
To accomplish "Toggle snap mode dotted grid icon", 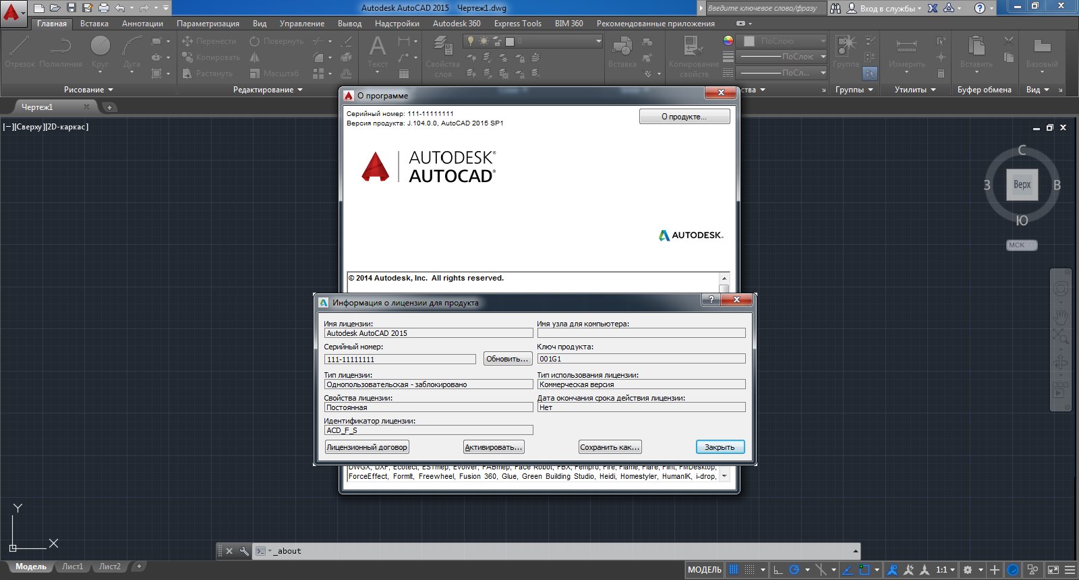I will tap(749, 570).
